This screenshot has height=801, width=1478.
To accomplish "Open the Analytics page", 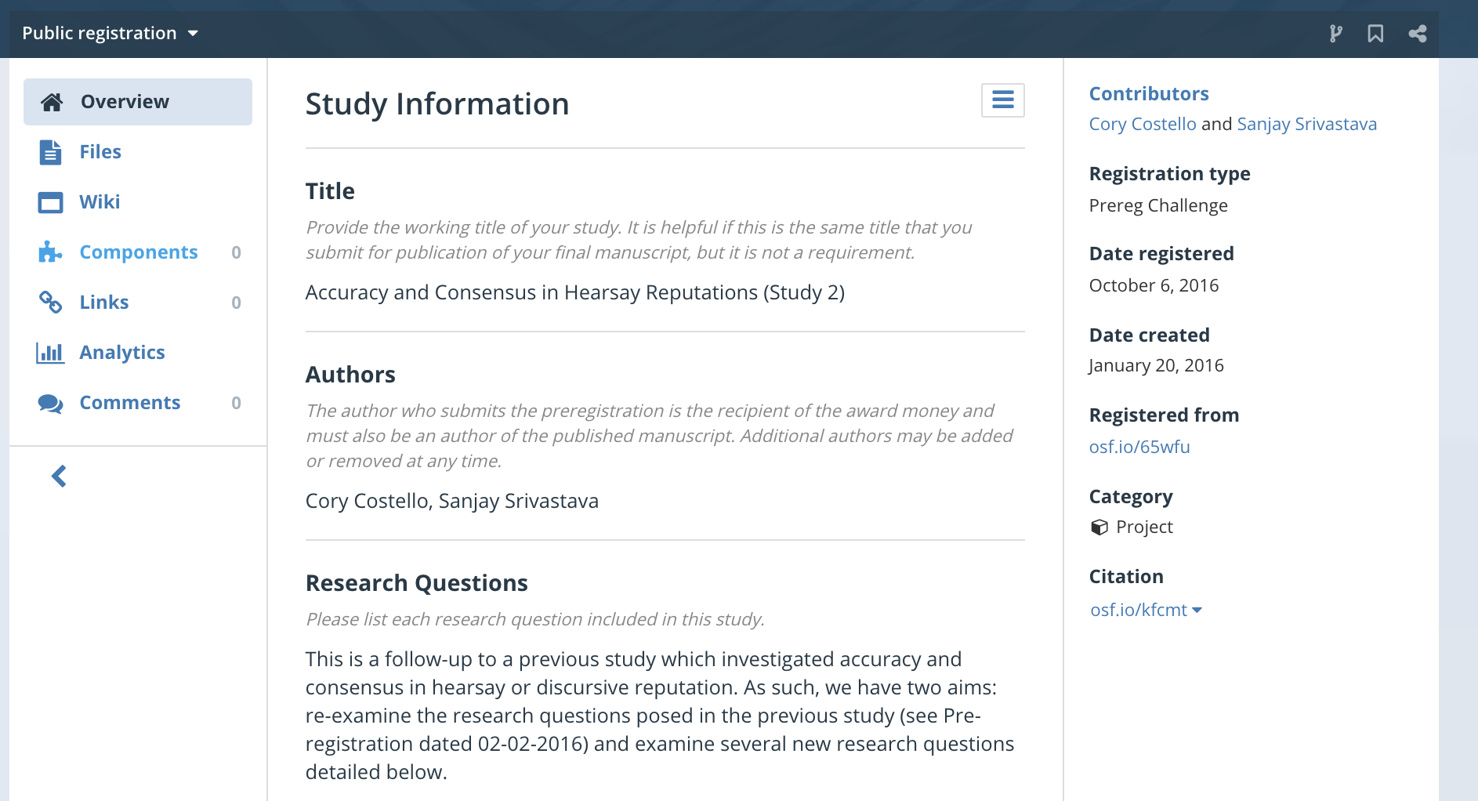I will [x=122, y=353].
